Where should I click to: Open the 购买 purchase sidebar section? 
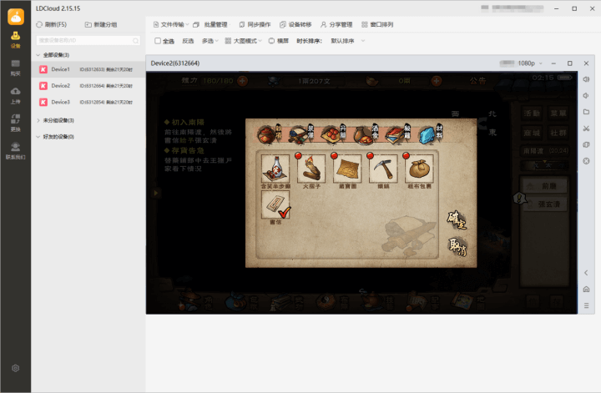(x=15, y=68)
